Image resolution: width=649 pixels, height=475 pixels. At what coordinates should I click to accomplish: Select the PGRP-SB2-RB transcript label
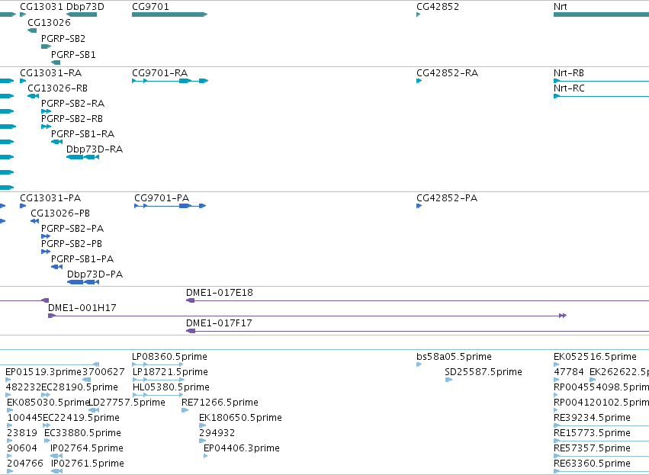(72, 119)
